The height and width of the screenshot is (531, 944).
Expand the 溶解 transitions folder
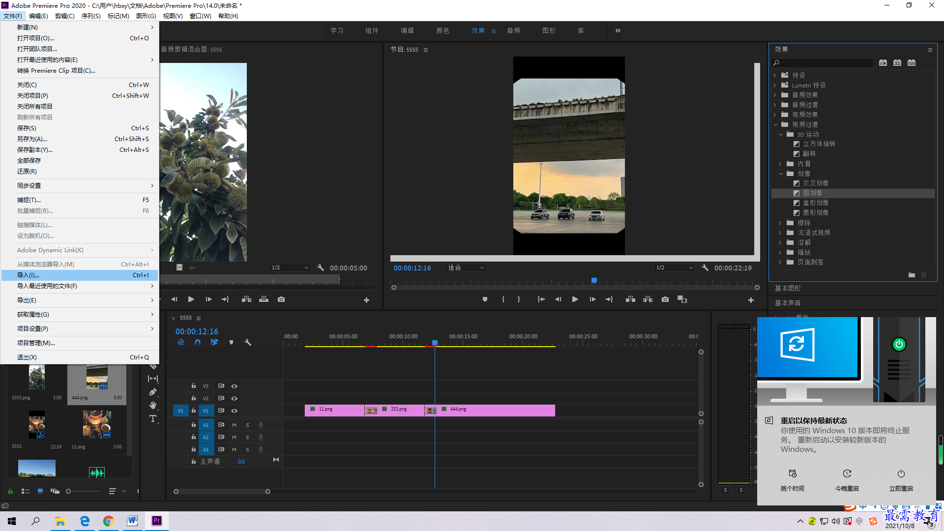[x=780, y=242]
